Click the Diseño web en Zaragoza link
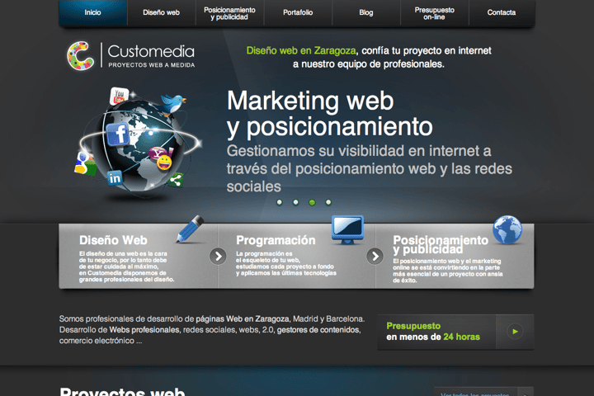 coord(301,50)
